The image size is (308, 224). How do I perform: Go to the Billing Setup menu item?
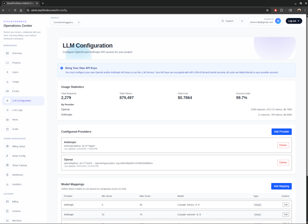click(18, 146)
